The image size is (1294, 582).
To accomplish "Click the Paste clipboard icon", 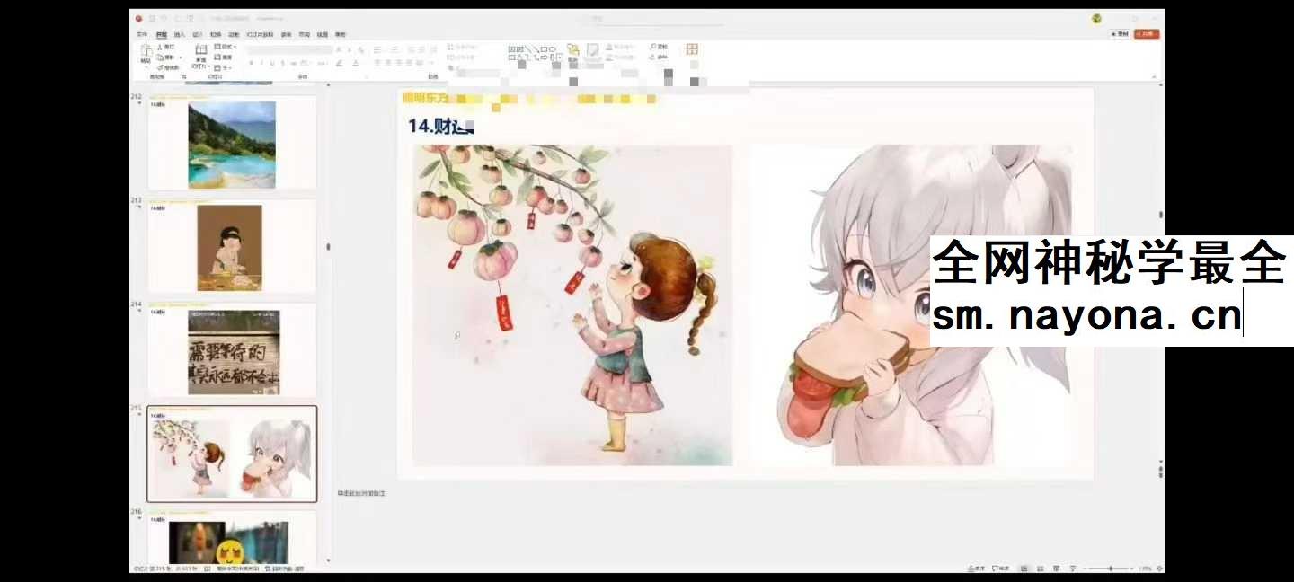I will click(x=146, y=52).
